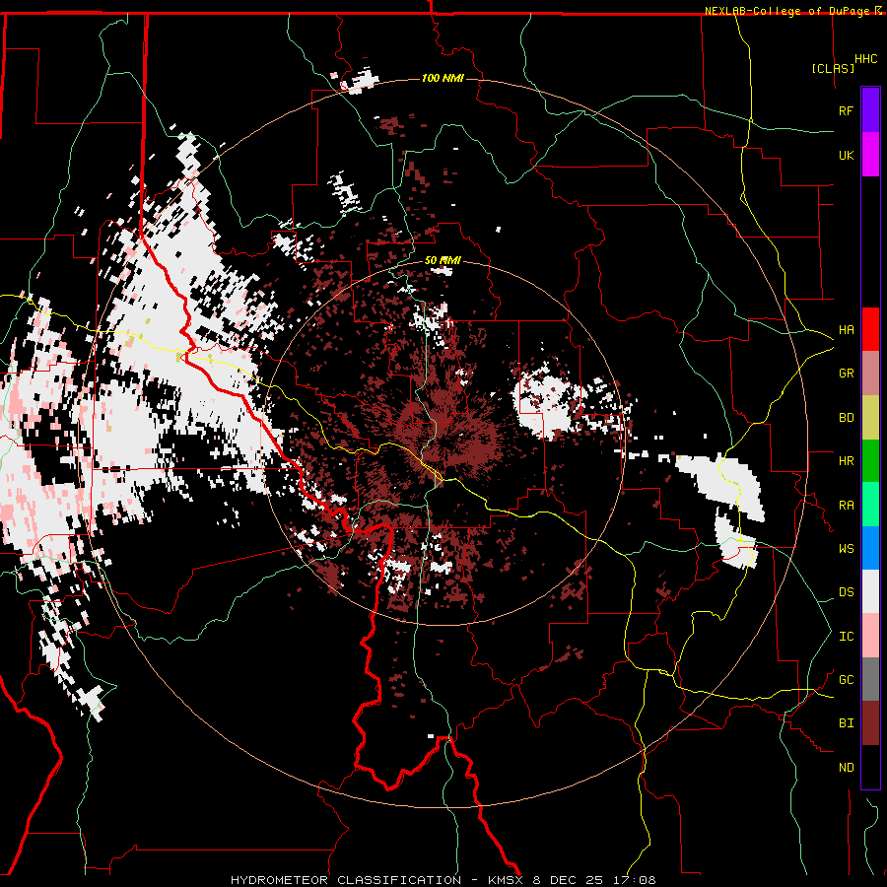Click the RA legend label
The height and width of the screenshot is (887, 887).
coord(847,506)
